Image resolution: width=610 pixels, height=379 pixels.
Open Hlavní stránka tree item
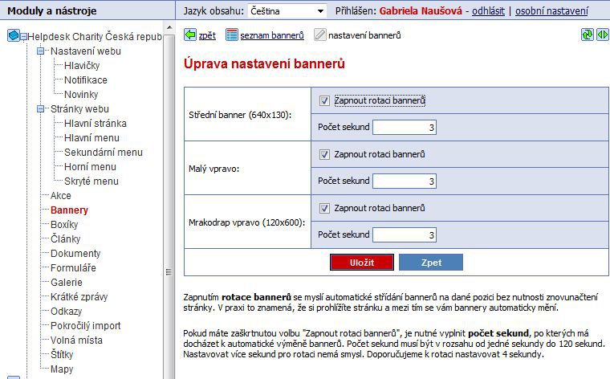(x=96, y=124)
